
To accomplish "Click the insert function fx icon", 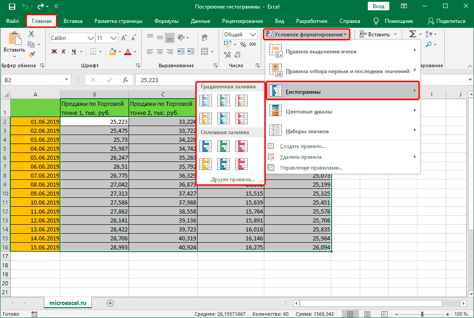I will coord(126,80).
